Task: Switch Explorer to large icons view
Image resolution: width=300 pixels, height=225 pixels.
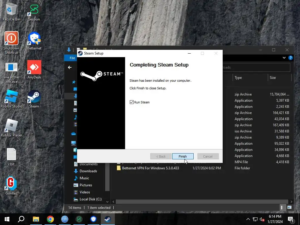Action: point(289,208)
